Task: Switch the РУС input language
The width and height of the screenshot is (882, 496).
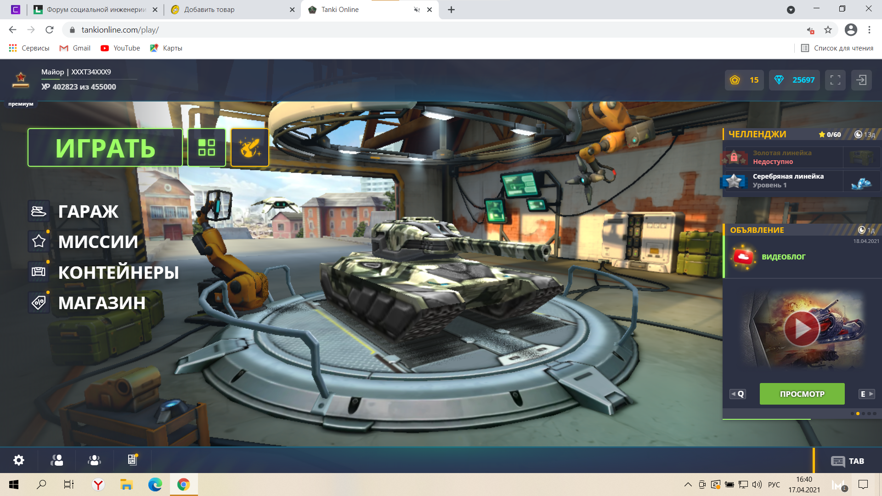Action: (x=774, y=485)
